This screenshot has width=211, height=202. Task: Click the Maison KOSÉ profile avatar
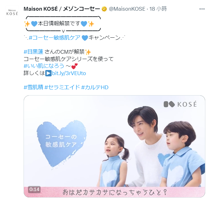[12, 12]
